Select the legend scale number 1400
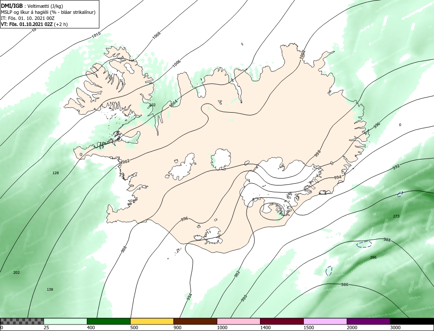Viewport: 434px width, 331px height. pyautogui.click(x=266, y=328)
